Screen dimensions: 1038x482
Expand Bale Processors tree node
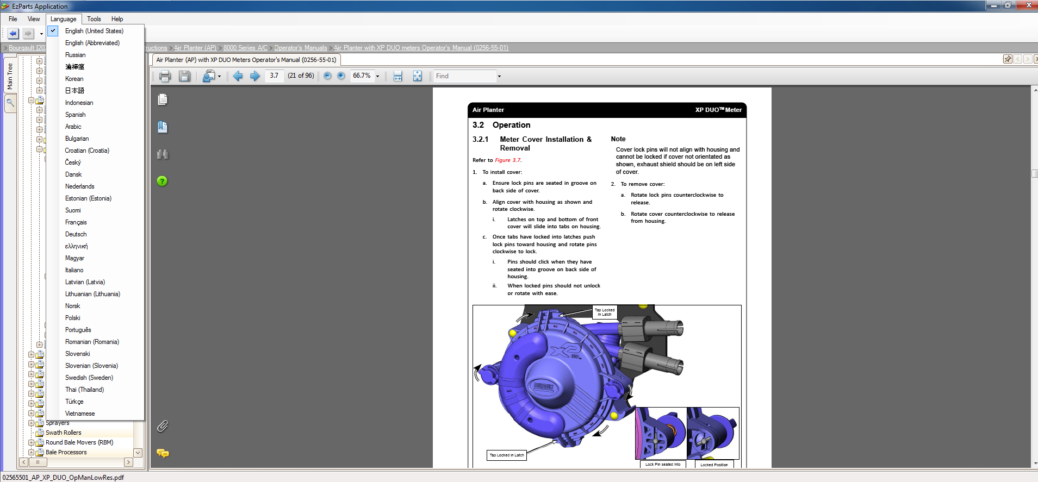tap(31, 452)
